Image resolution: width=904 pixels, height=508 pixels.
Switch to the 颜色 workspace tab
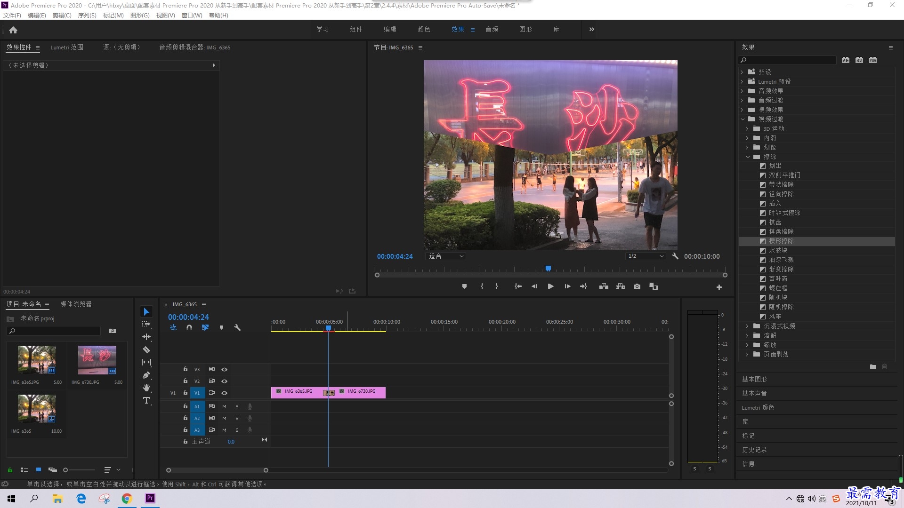coord(424,29)
